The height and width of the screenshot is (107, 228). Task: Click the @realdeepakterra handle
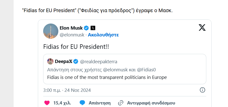pos(98,61)
